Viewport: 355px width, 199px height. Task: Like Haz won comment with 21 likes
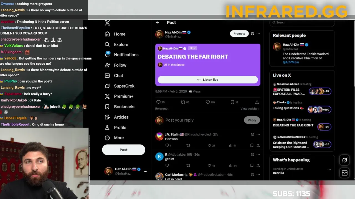(x=211, y=145)
